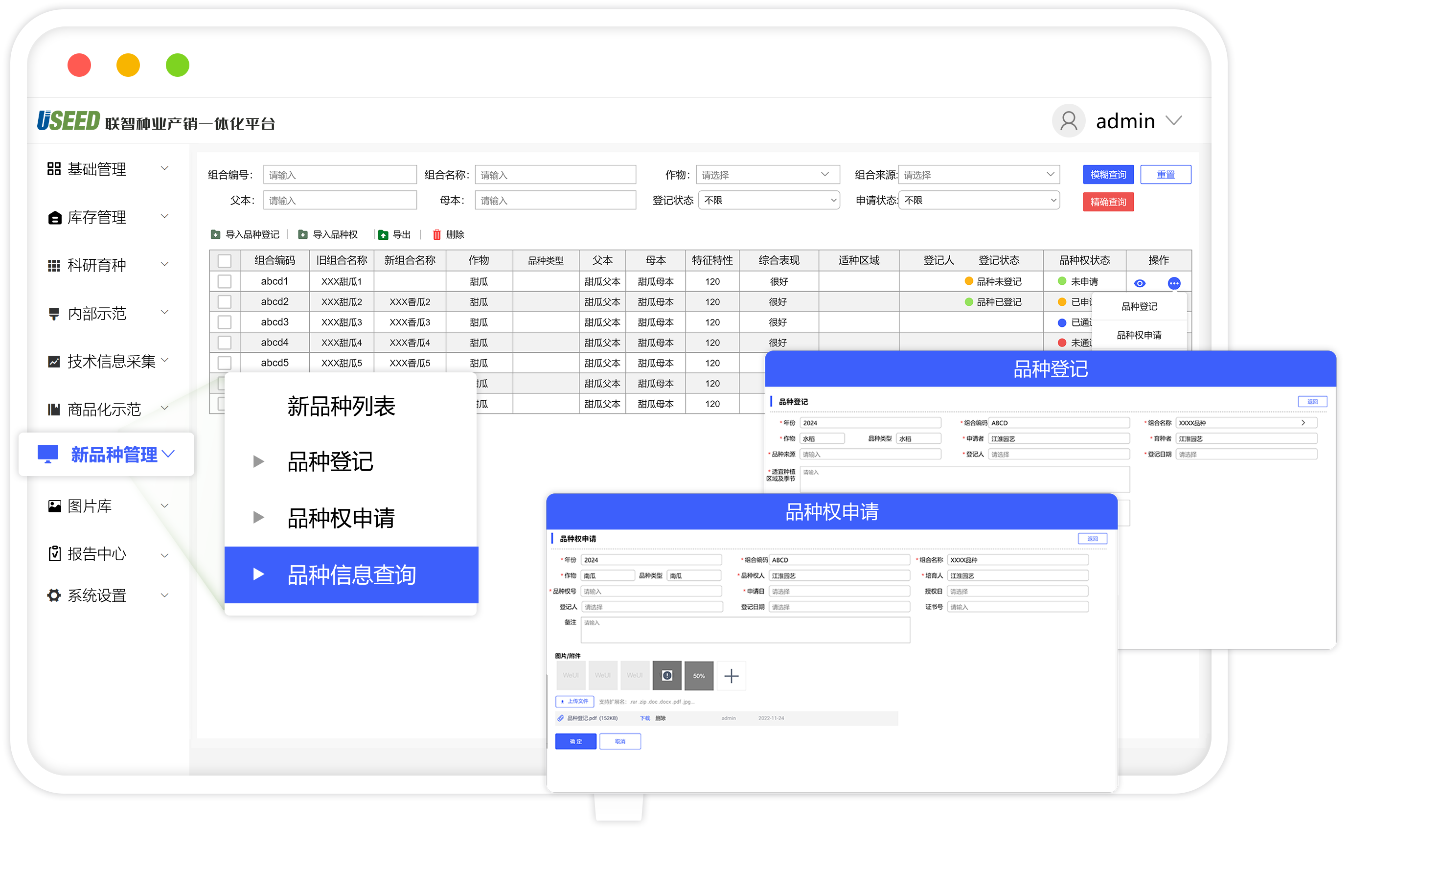Check the checkbox for row abcd4
The height and width of the screenshot is (870, 1442).
click(224, 342)
